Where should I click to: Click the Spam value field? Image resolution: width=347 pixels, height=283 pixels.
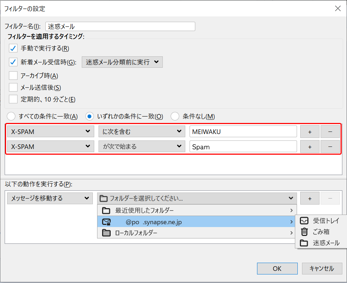pyautogui.click(x=243, y=146)
